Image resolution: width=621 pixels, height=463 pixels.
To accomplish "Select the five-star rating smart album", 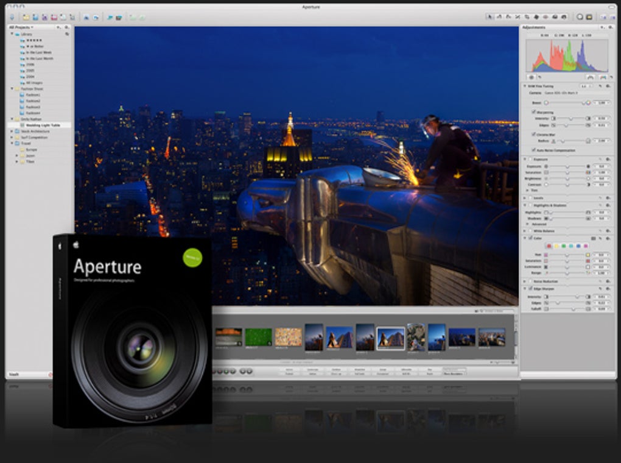I will [x=31, y=40].
